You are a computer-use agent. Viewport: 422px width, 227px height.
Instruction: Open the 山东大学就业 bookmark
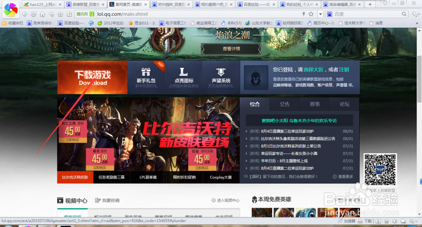click(259, 23)
